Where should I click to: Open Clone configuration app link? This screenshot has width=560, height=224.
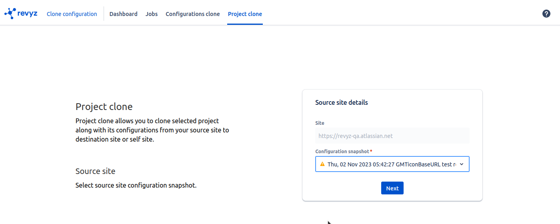(x=72, y=14)
